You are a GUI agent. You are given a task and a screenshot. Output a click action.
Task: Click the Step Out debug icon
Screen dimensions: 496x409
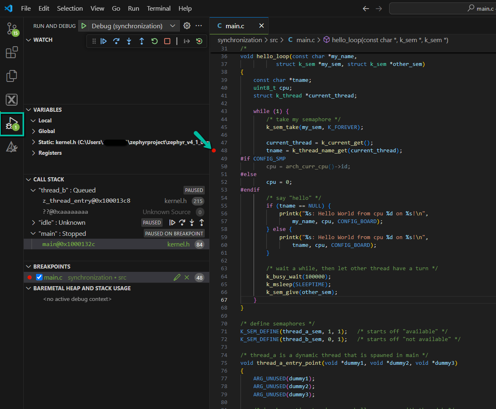[x=142, y=41]
